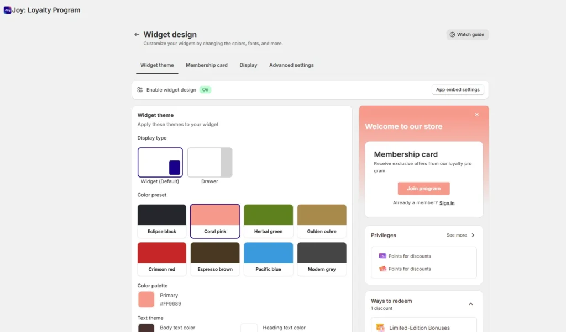
Task: Click the Join program button in the preview
Action: (423, 188)
